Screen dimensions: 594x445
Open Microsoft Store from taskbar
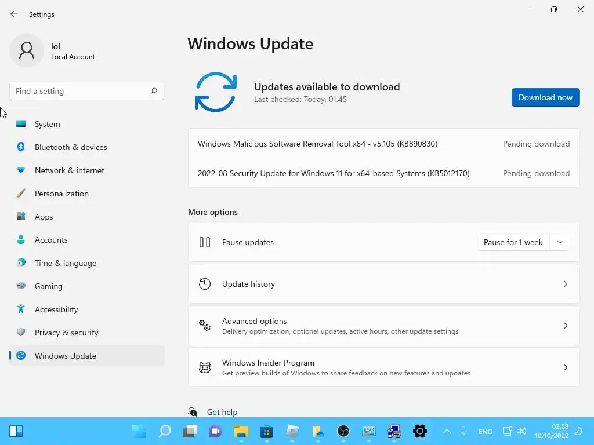266,431
